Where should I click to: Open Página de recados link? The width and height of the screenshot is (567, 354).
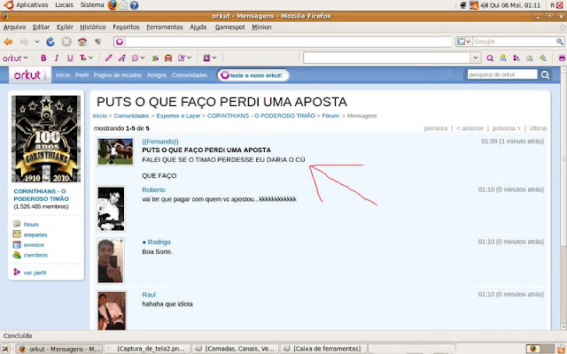point(118,75)
